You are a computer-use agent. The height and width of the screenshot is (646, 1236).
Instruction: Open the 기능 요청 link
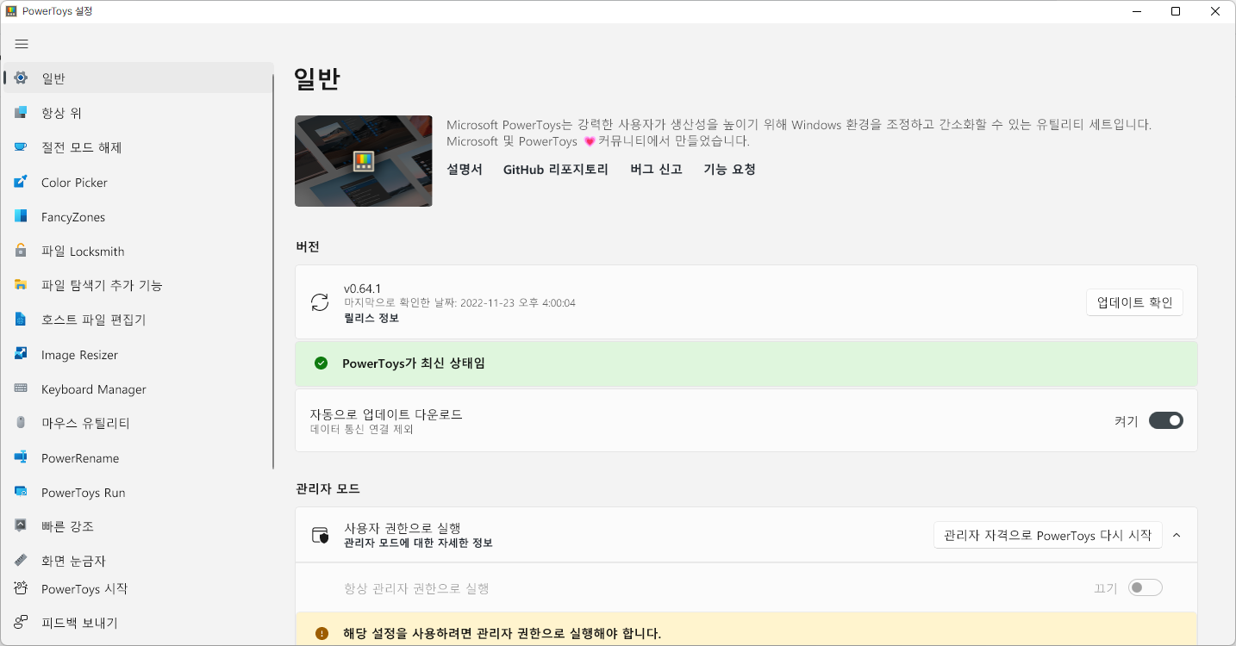(729, 170)
